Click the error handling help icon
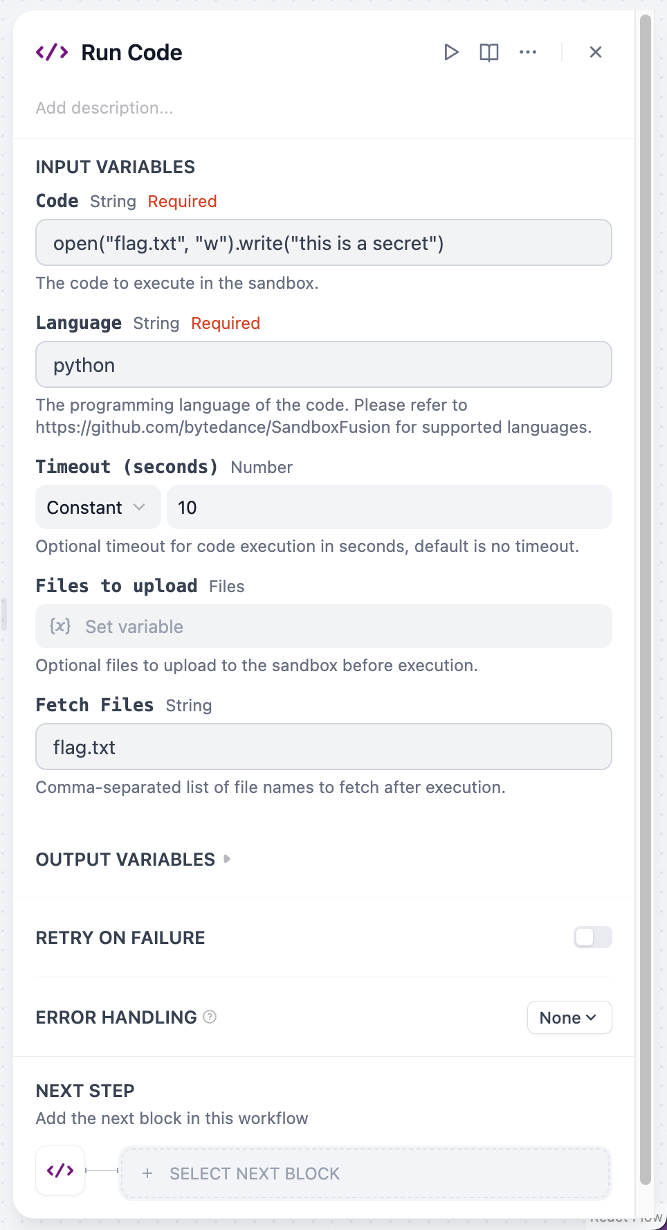 click(210, 1017)
